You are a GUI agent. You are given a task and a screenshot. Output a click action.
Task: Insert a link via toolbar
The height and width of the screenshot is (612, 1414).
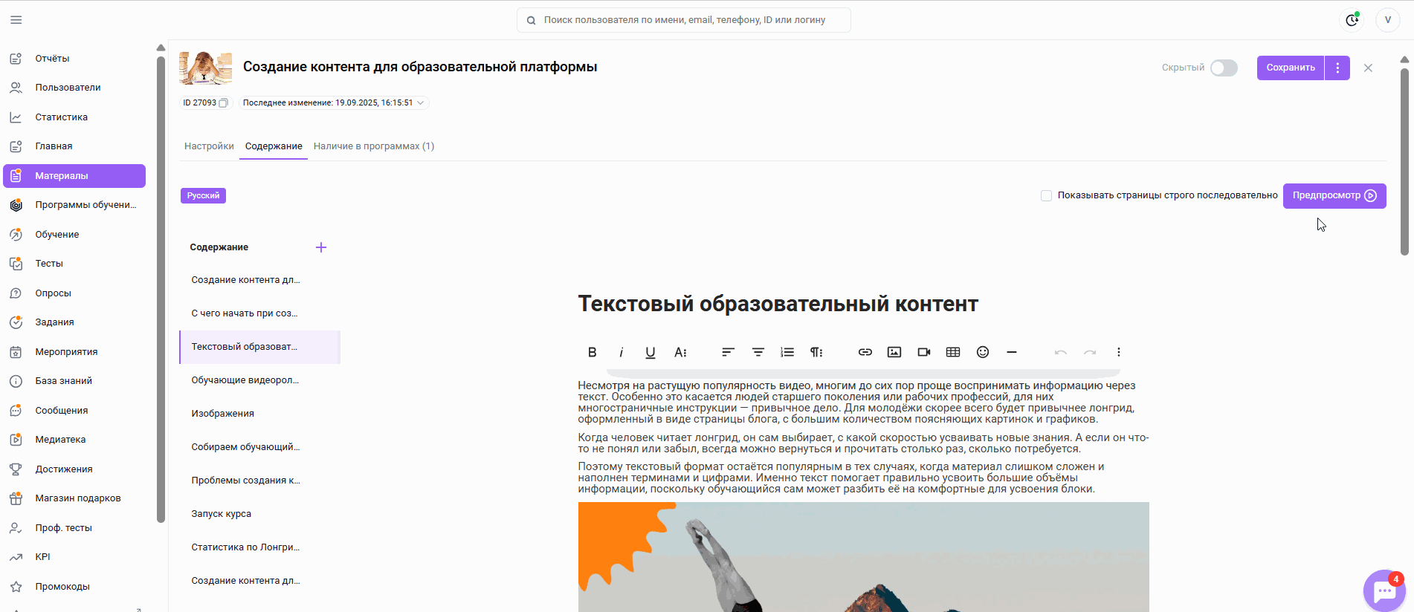tap(865, 352)
